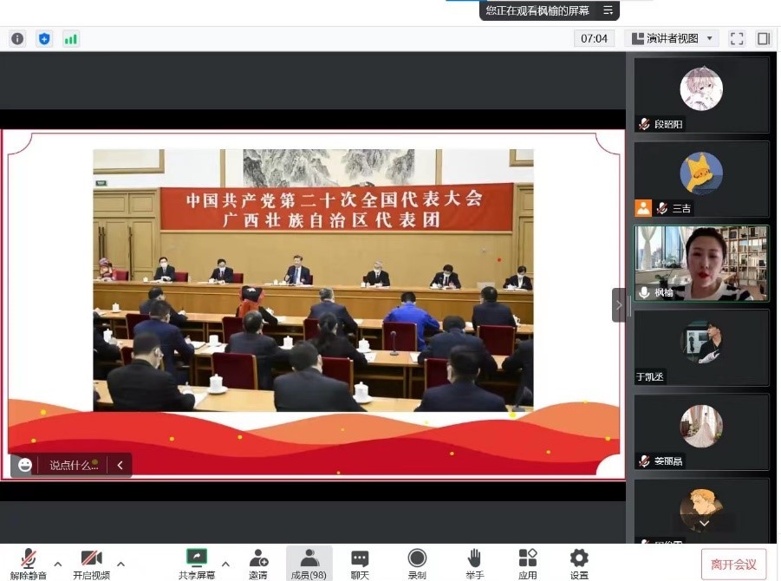Click 段昭阳's muted microphone icon
The image size is (781, 581).
click(645, 124)
